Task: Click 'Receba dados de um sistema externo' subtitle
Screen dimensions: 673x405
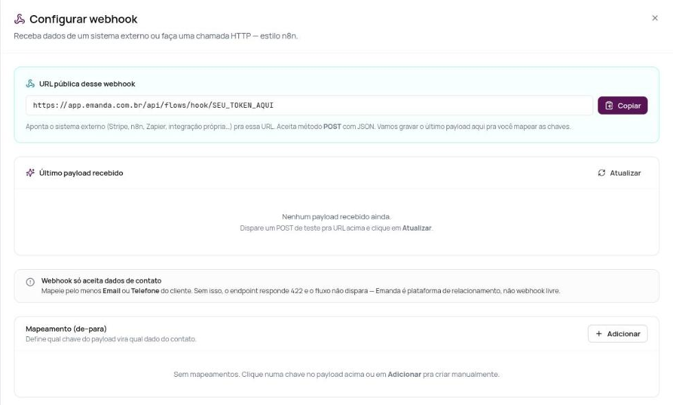Action: tap(155, 36)
